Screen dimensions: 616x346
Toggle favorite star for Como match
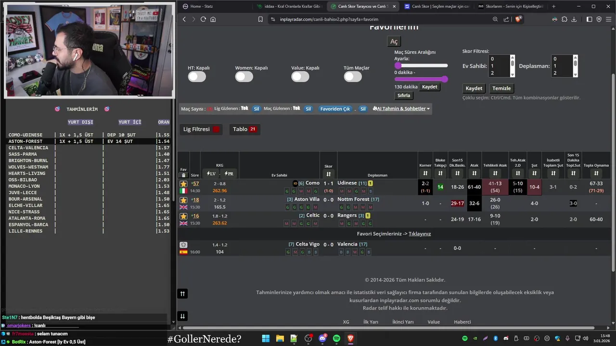click(183, 184)
